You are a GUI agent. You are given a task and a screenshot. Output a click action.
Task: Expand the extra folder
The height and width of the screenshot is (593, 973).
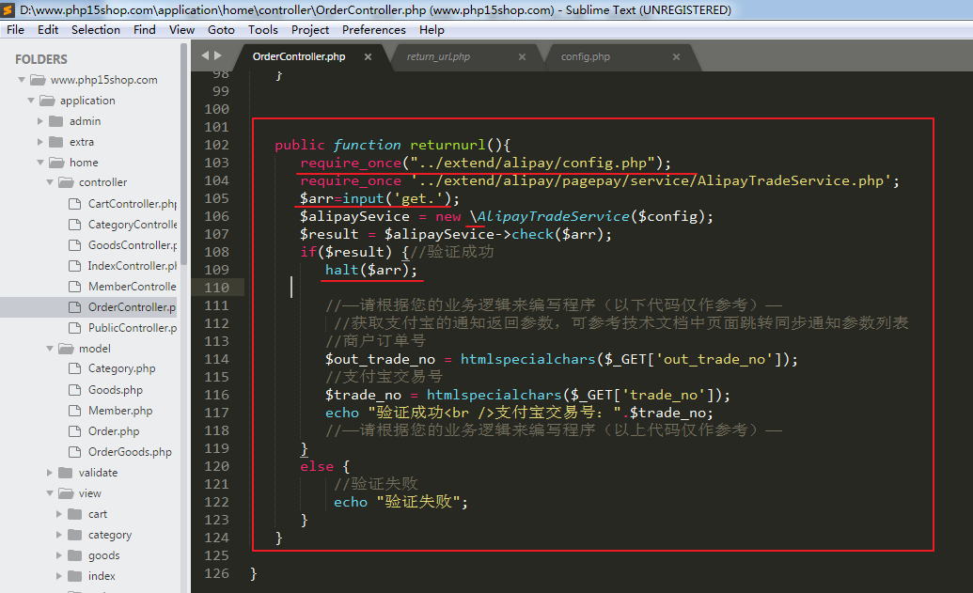click(x=40, y=142)
